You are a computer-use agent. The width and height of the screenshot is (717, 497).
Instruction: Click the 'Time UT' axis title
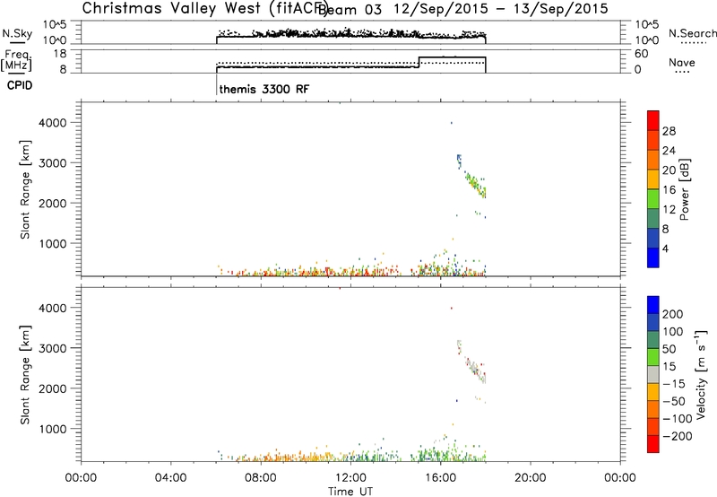(x=350, y=492)
